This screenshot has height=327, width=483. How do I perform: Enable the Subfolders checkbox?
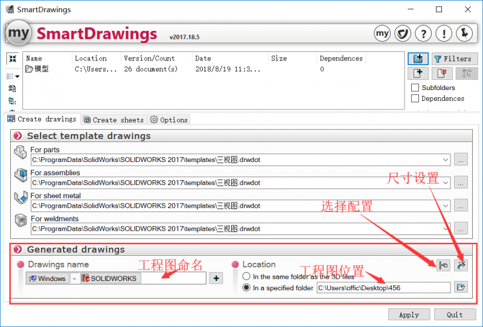pos(415,88)
